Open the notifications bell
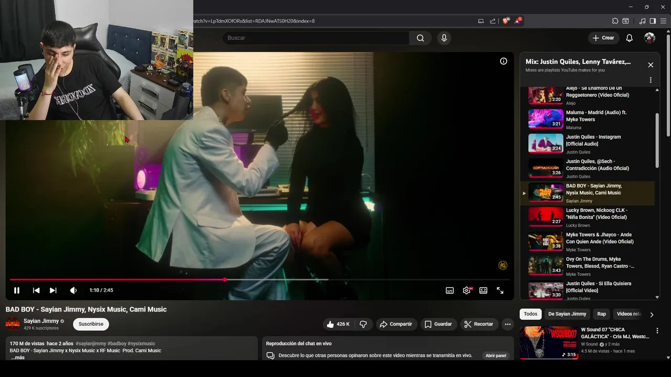Screen dimensions: 671x377 coord(630,38)
